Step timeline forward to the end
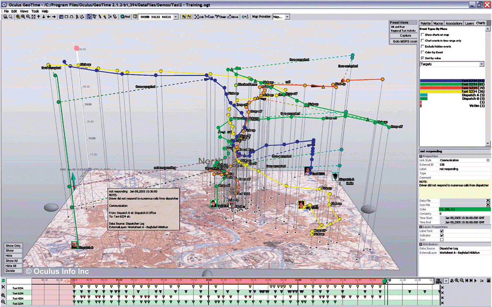Image resolution: width=492 pixels, height=307 pixels. (x=471, y=280)
